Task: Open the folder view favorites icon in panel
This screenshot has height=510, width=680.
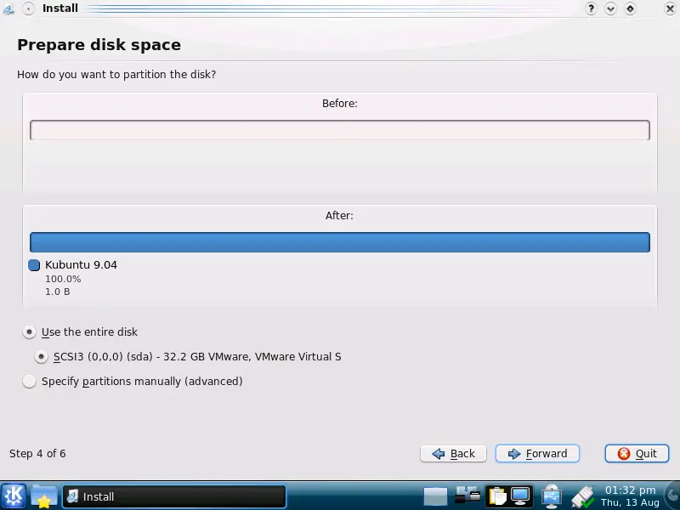Action: 44,496
